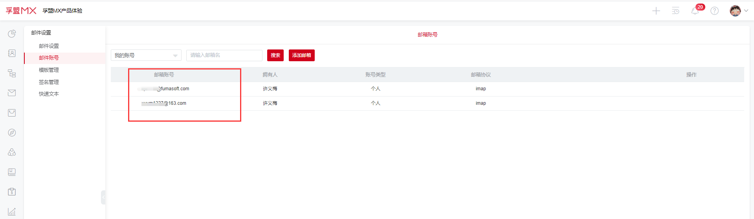Screen dimensions: 754x219
Task: Open the notification bell with 20 badge
Action: point(695,11)
